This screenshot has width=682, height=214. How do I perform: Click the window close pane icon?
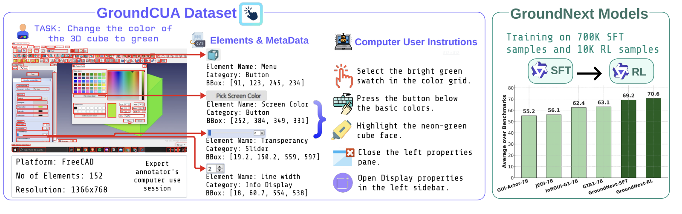tap(344, 157)
